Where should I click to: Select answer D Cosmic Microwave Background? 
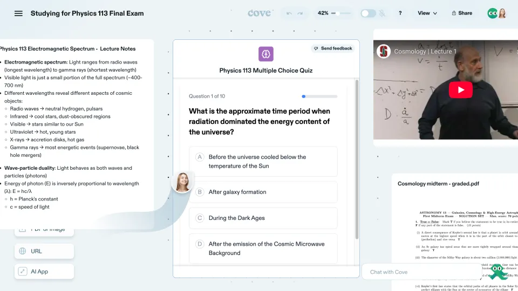click(263, 248)
